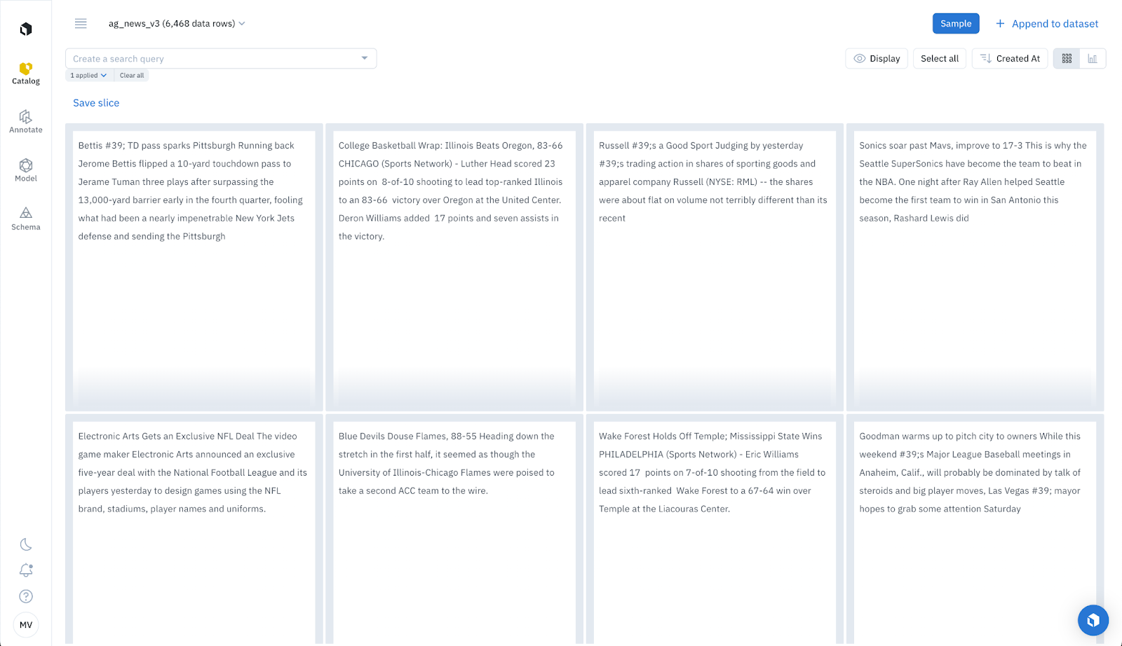Open the MV user profile avatar
The width and height of the screenshot is (1122, 646).
pyautogui.click(x=26, y=625)
